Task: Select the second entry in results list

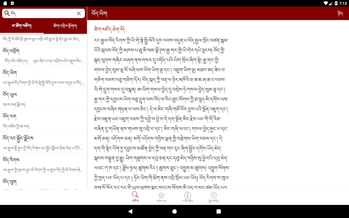Action: click(43, 55)
